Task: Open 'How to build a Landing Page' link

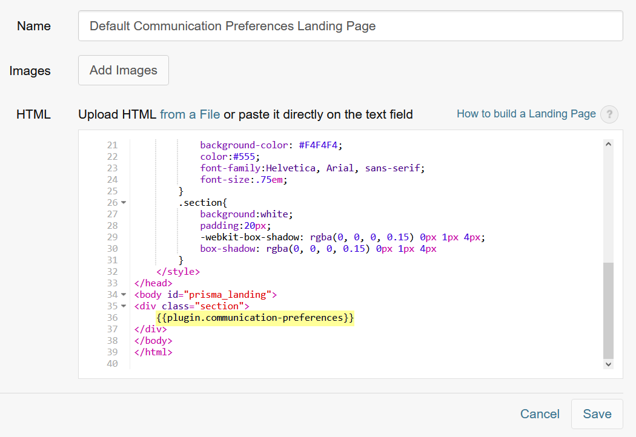Action: (x=526, y=114)
